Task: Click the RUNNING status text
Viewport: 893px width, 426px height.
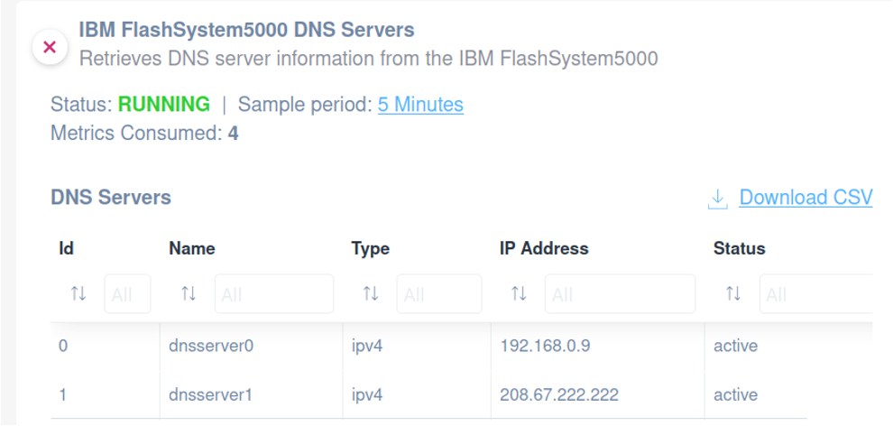Action: 164,104
